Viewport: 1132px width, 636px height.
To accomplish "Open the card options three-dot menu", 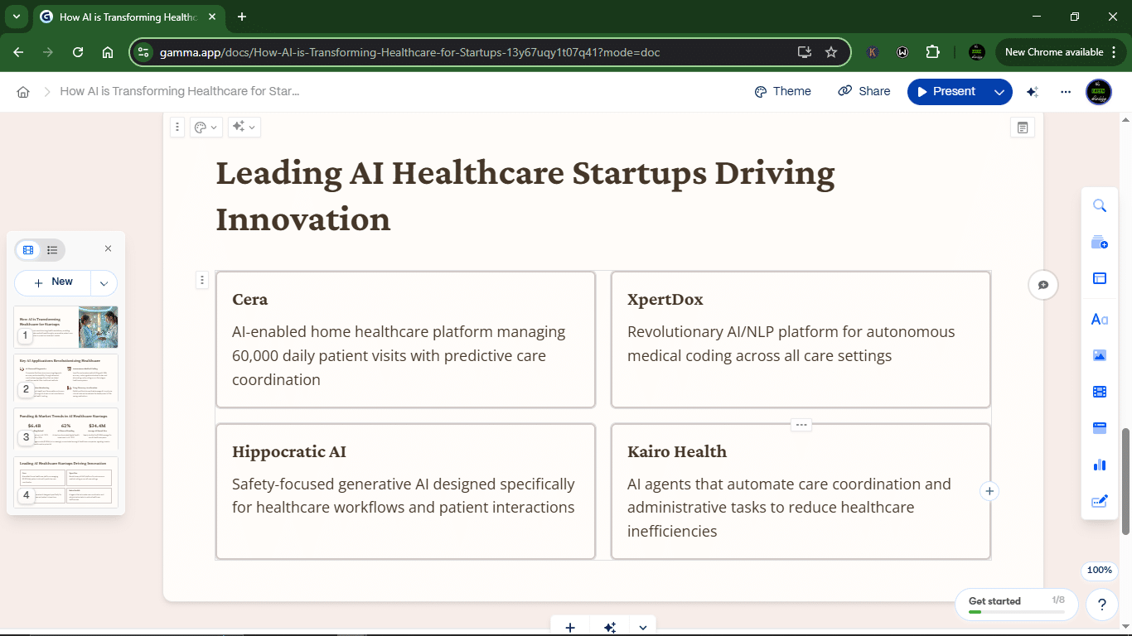I will click(177, 127).
